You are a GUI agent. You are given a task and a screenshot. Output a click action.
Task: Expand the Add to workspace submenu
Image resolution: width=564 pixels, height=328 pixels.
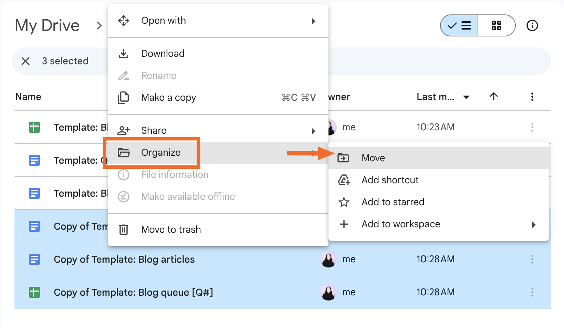(533, 225)
